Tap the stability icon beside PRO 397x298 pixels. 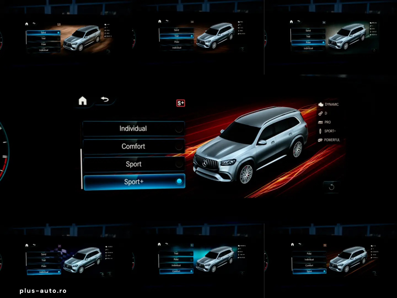point(320,122)
